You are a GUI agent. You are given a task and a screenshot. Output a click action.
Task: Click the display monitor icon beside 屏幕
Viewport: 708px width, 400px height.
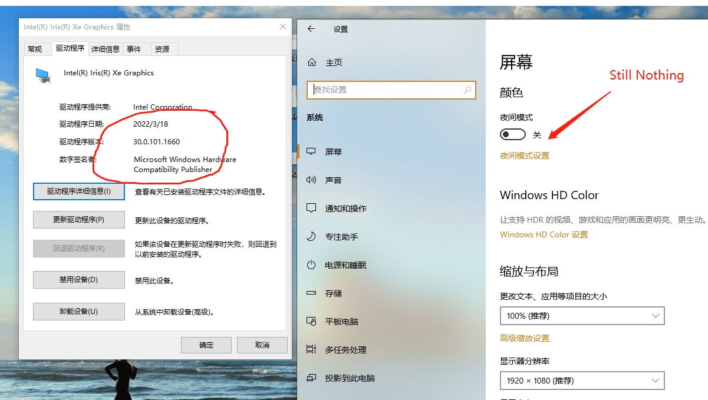coord(312,151)
